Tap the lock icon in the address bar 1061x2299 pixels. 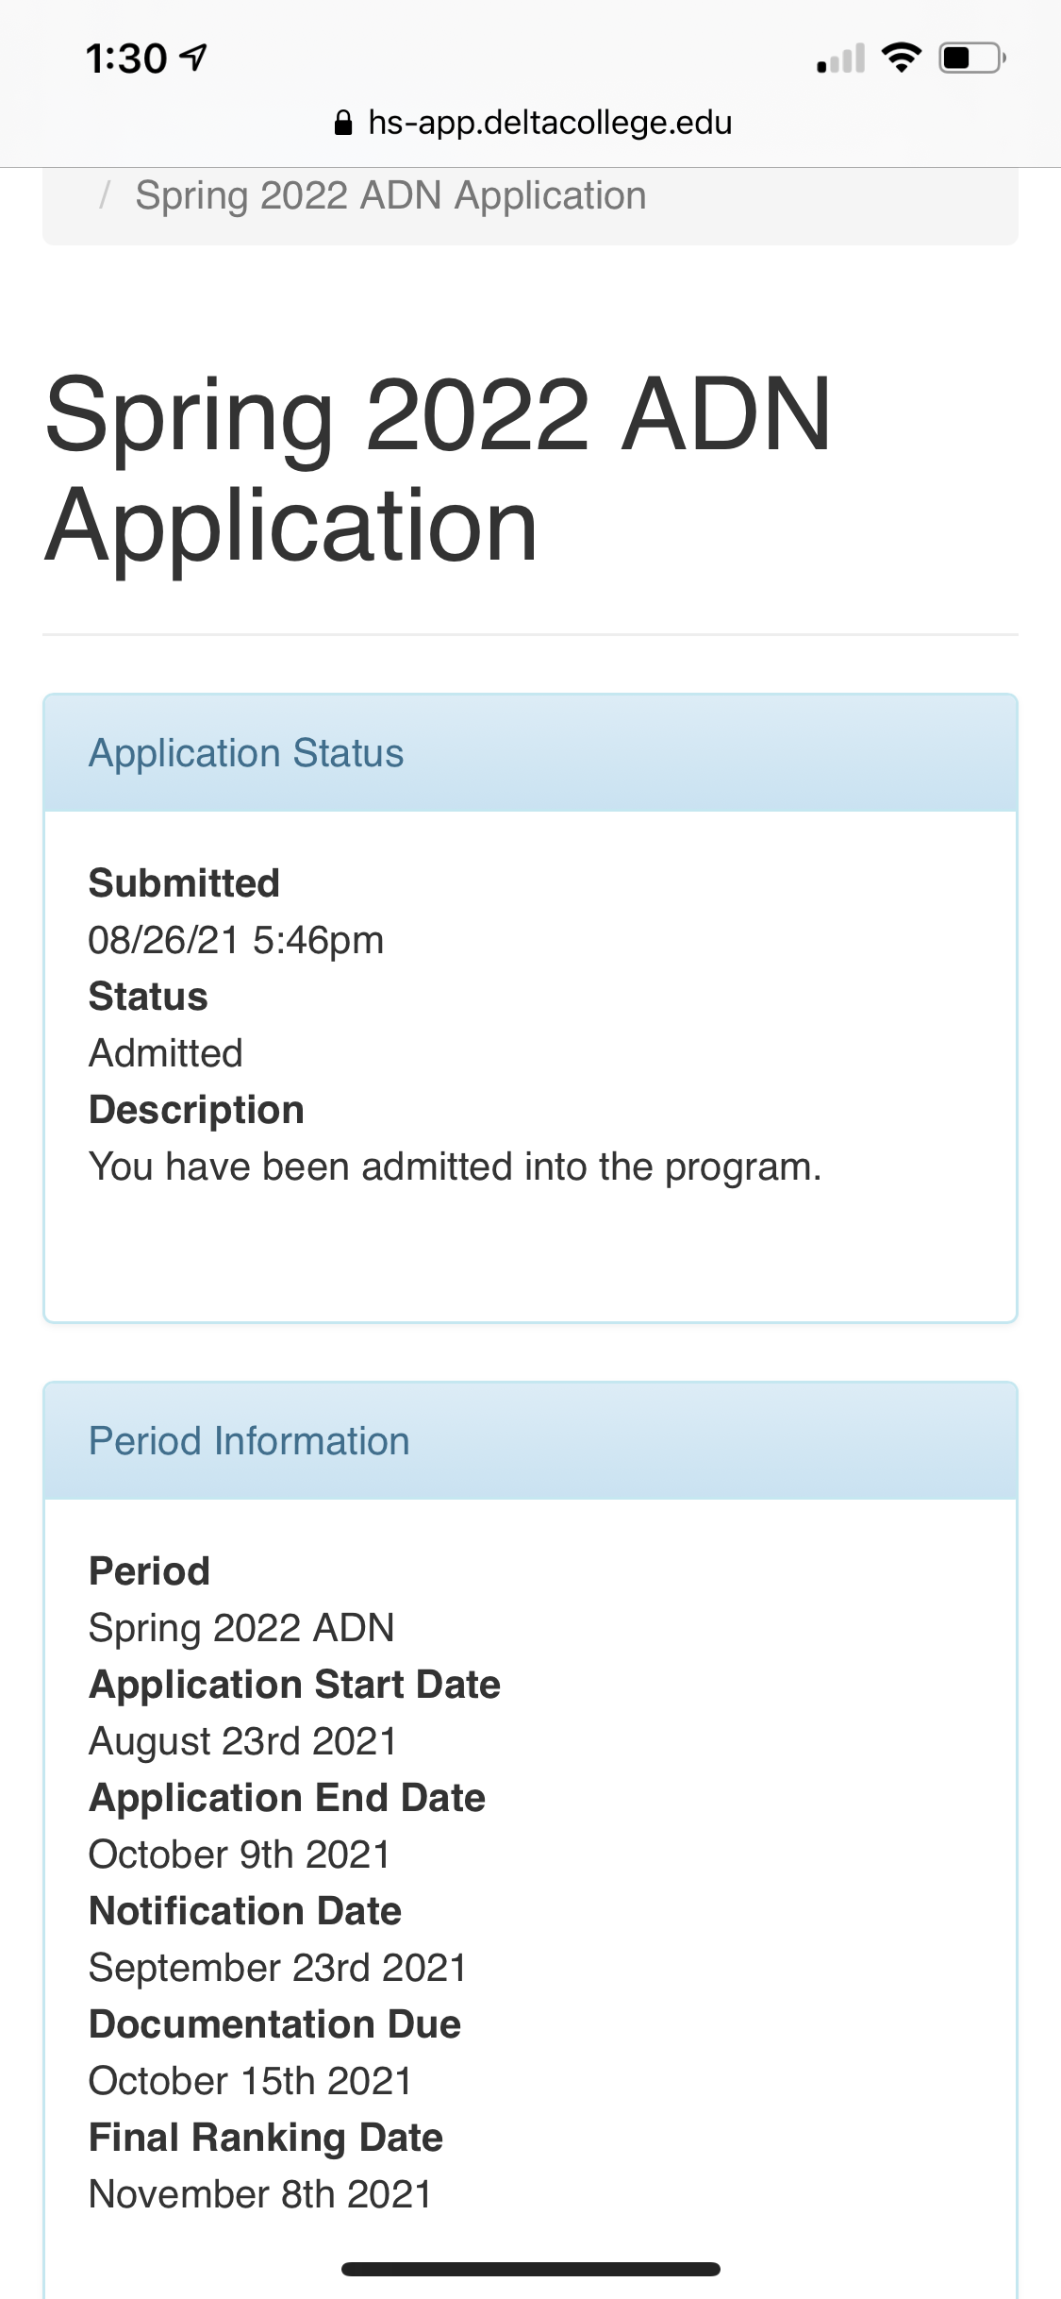tap(343, 123)
